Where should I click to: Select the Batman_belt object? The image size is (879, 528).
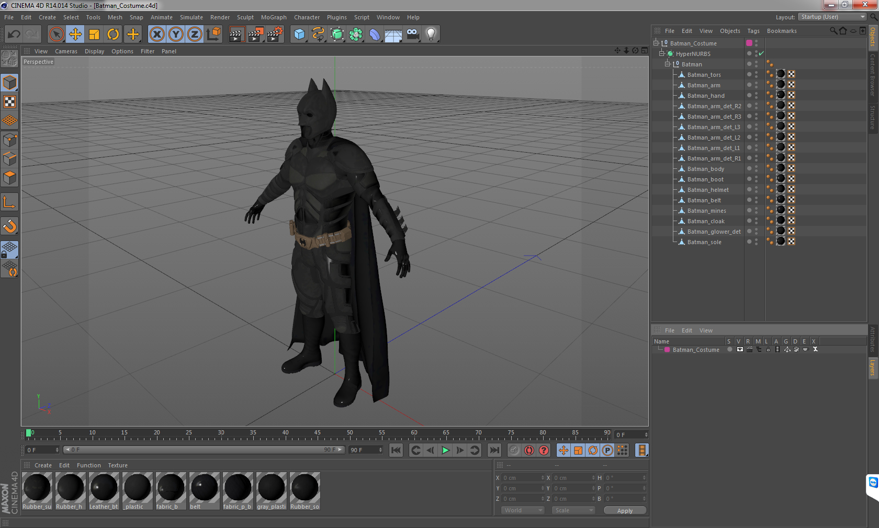pos(704,200)
